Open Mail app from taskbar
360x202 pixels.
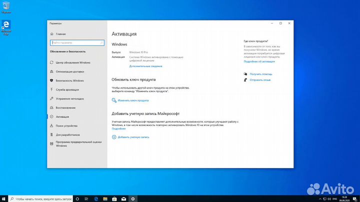click(x=123, y=199)
